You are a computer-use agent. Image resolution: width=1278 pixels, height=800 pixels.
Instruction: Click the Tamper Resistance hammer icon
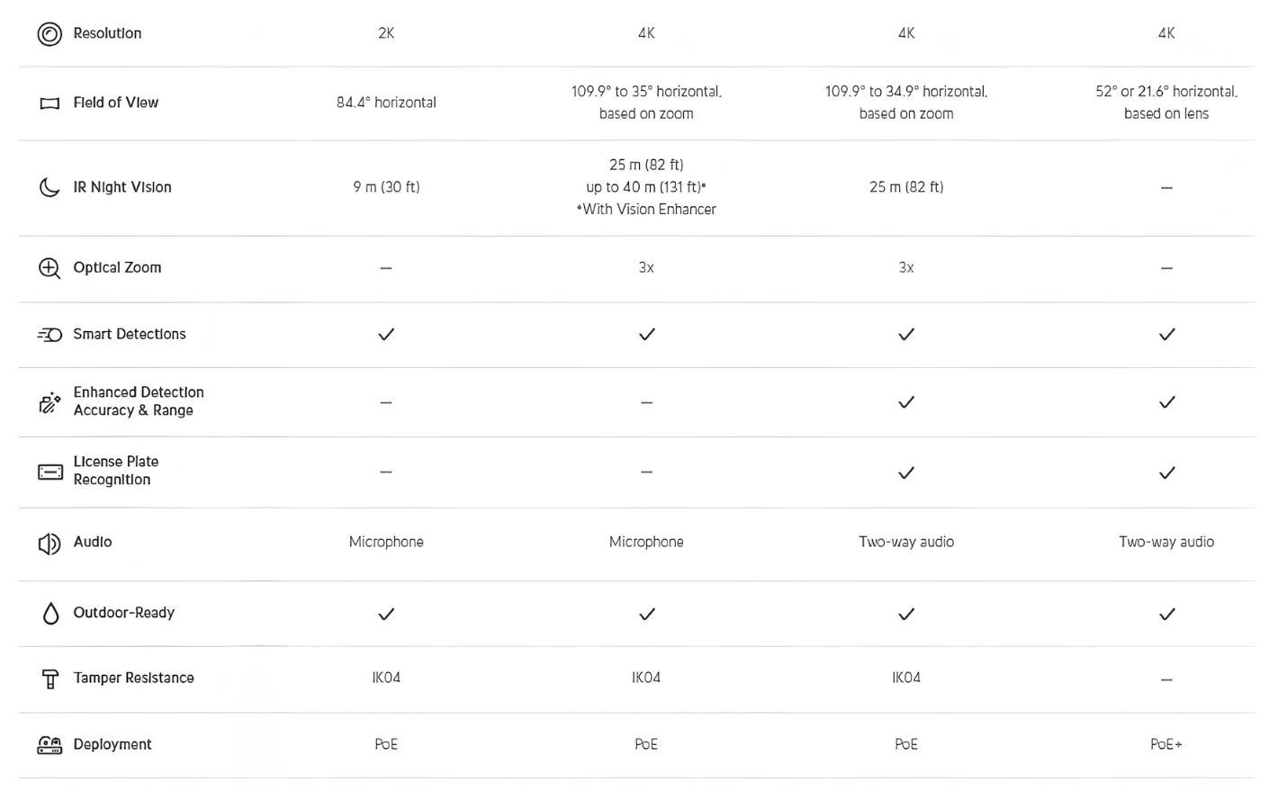(x=50, y=679)
